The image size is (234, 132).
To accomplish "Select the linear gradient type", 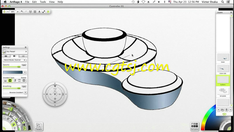I will tap(5, 81).
